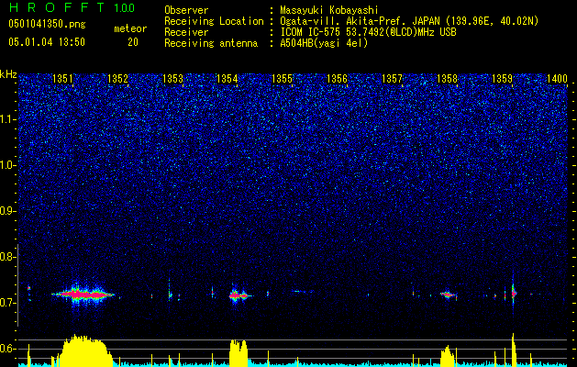
Task: Click the tall yellow power spike at 1359
Action: coord(514,350)
